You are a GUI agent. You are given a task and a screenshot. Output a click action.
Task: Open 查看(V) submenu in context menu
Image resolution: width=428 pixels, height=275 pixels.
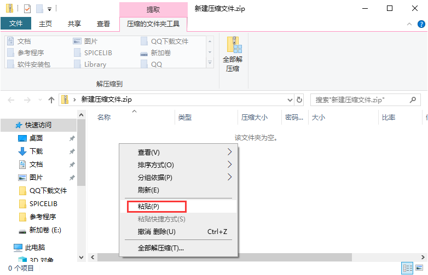pyautogui.click(x=178, y=152)
